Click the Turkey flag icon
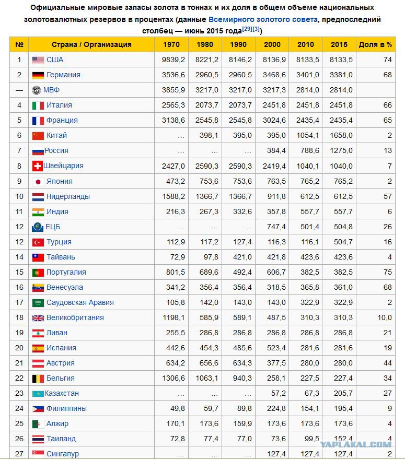Image resolution: width=405 pixels, height=460 pixels. click(38, 242)
